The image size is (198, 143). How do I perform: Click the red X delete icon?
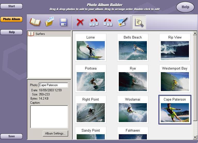click(80, 22)
